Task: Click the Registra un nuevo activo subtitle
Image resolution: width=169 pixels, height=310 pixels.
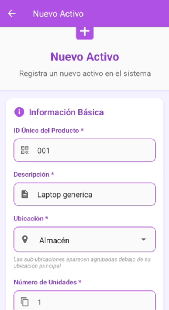Action: click(85, 73)
